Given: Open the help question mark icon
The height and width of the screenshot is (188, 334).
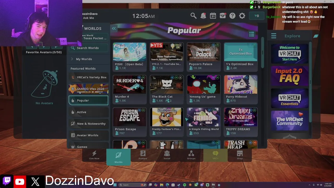Looking at the screenshot, I should coord(232,16).
